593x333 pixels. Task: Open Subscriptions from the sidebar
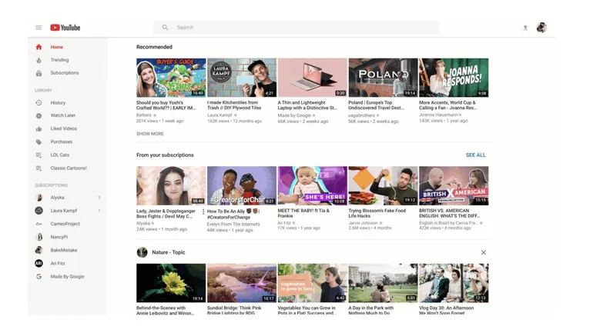pos(65,73)
